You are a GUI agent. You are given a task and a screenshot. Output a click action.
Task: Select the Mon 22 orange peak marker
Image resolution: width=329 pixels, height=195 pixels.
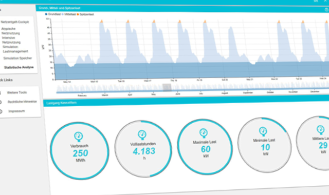279,22
